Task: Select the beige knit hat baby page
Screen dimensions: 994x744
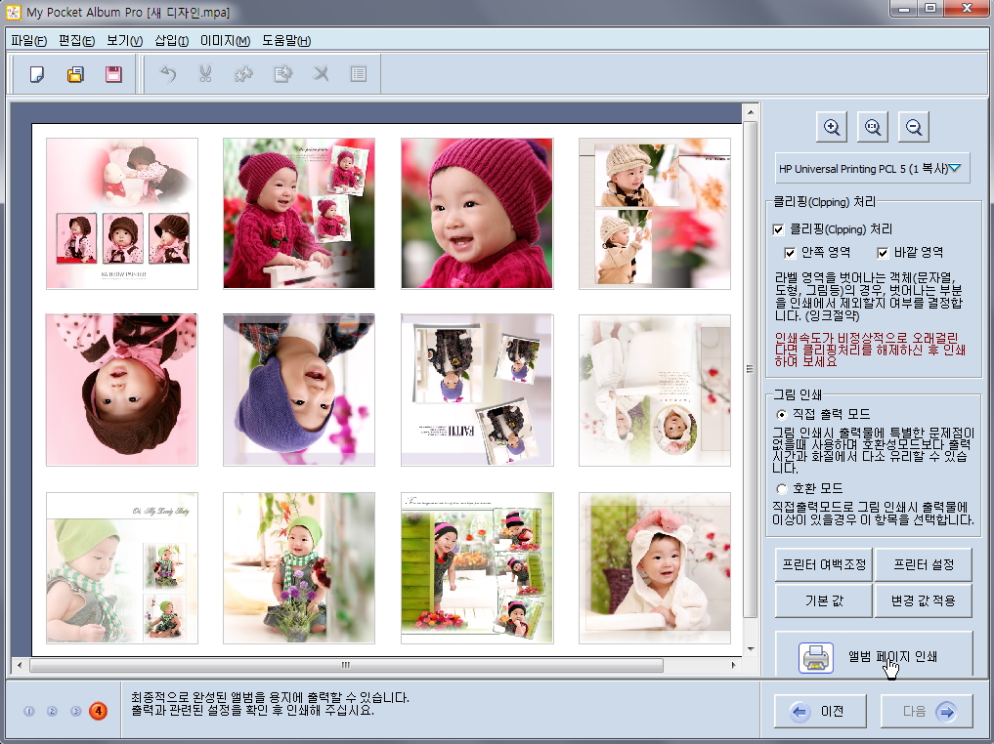Action: pyautogui.click(x=654, y=214)
